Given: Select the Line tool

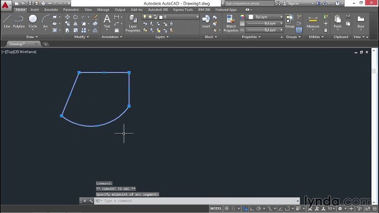Looking at the screenshot, I should coord(7,21).
